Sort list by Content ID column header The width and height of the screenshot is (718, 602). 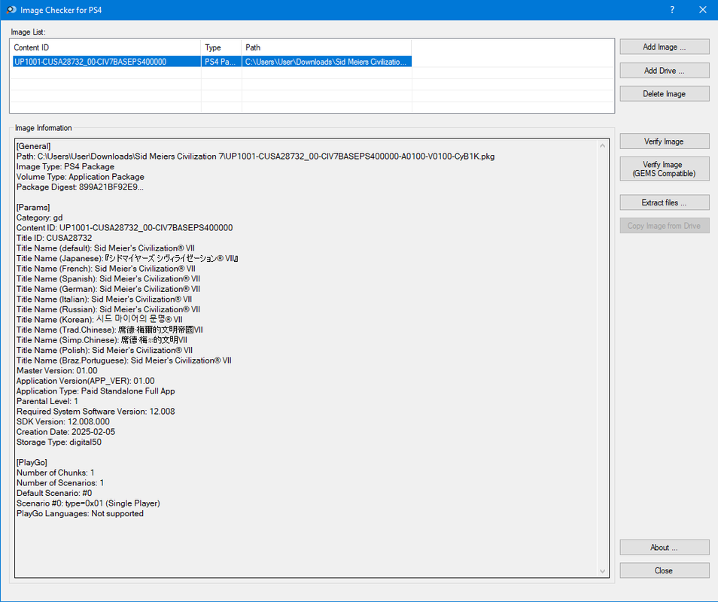[x=105, y=47]
